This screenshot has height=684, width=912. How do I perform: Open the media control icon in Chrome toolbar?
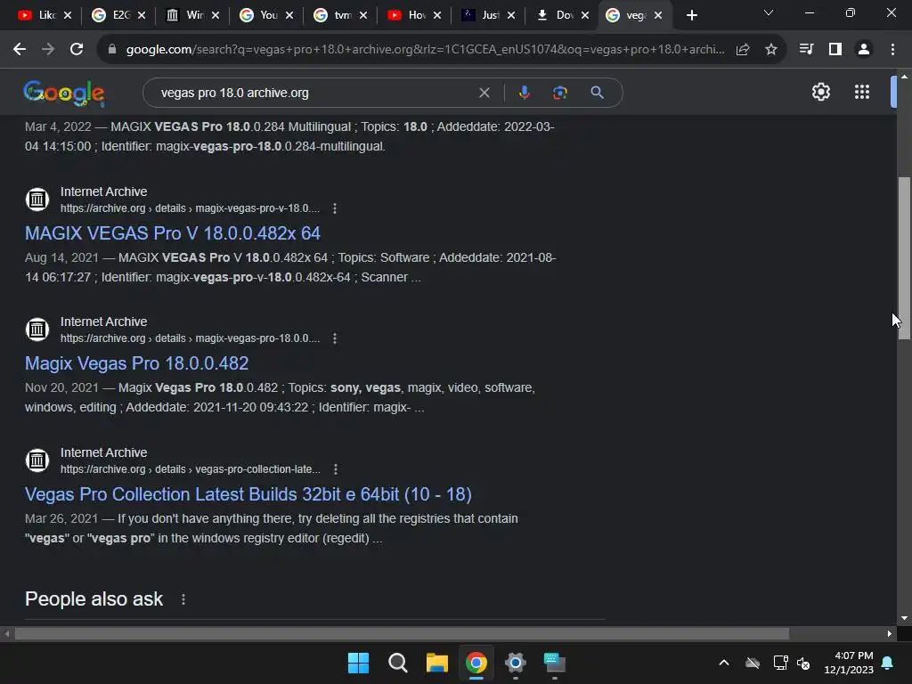[x=806, y=50]
